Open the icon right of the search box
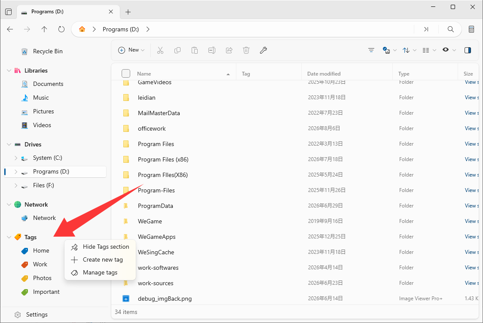Viewport: 483px width, 323px height. click(x=471, y=29)
